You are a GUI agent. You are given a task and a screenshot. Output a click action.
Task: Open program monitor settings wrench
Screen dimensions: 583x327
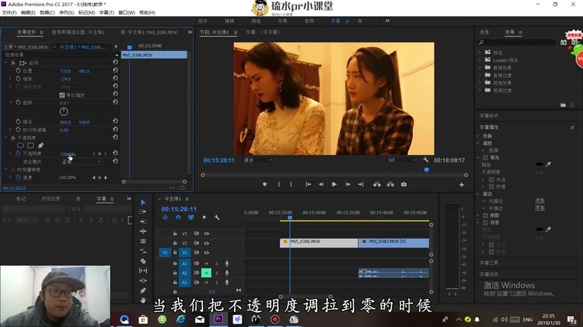coord(426,159)
